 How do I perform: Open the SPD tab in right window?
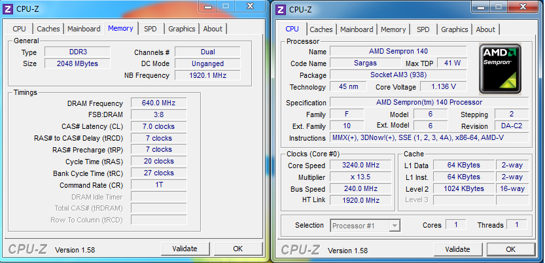tap(423, 29)
